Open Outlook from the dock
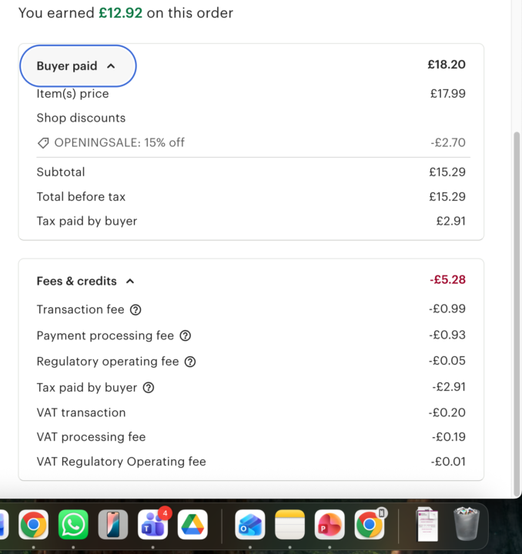The height and width of the screenshot is (554, 522). pos(250,525)
